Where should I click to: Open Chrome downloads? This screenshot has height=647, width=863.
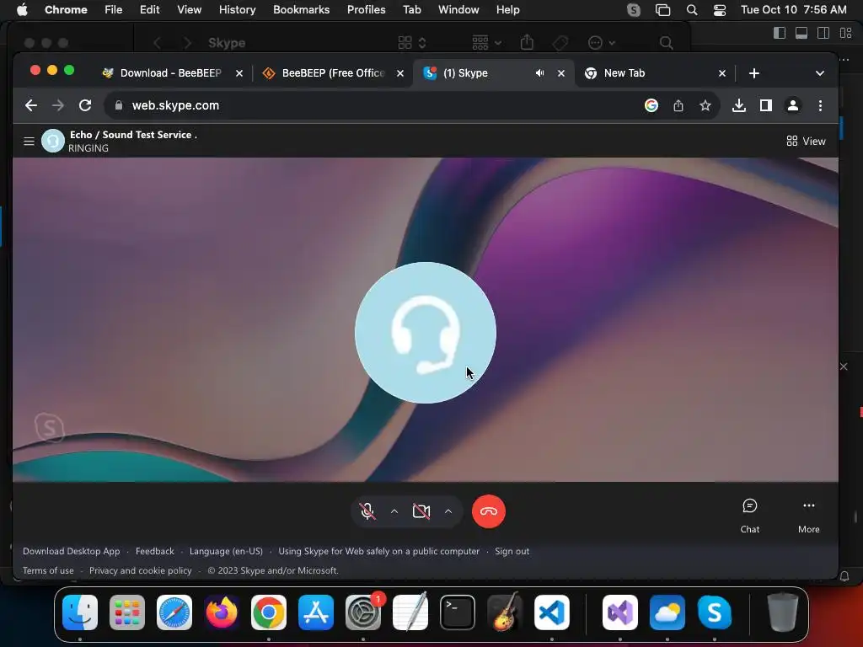[738, 105]
